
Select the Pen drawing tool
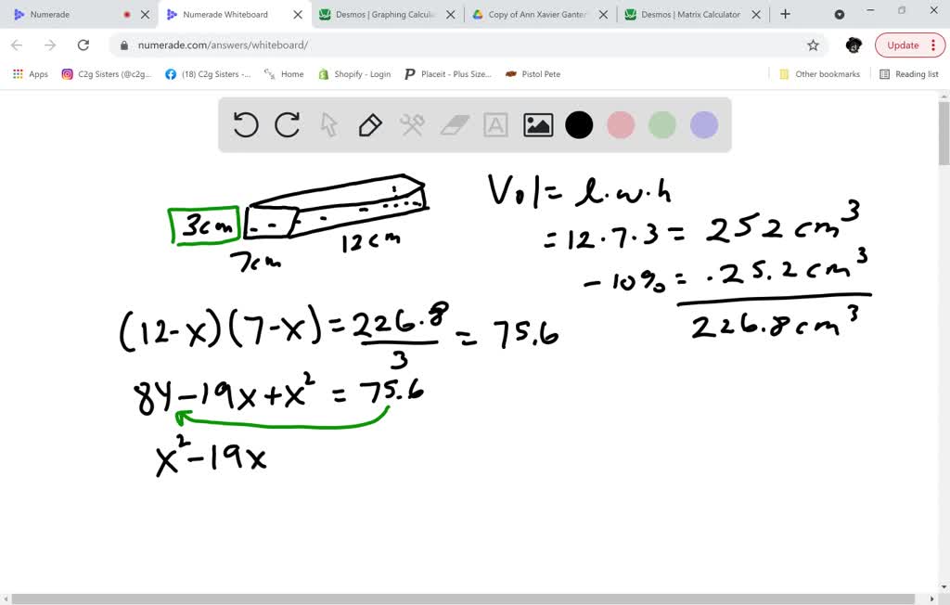tap(370, 124)
